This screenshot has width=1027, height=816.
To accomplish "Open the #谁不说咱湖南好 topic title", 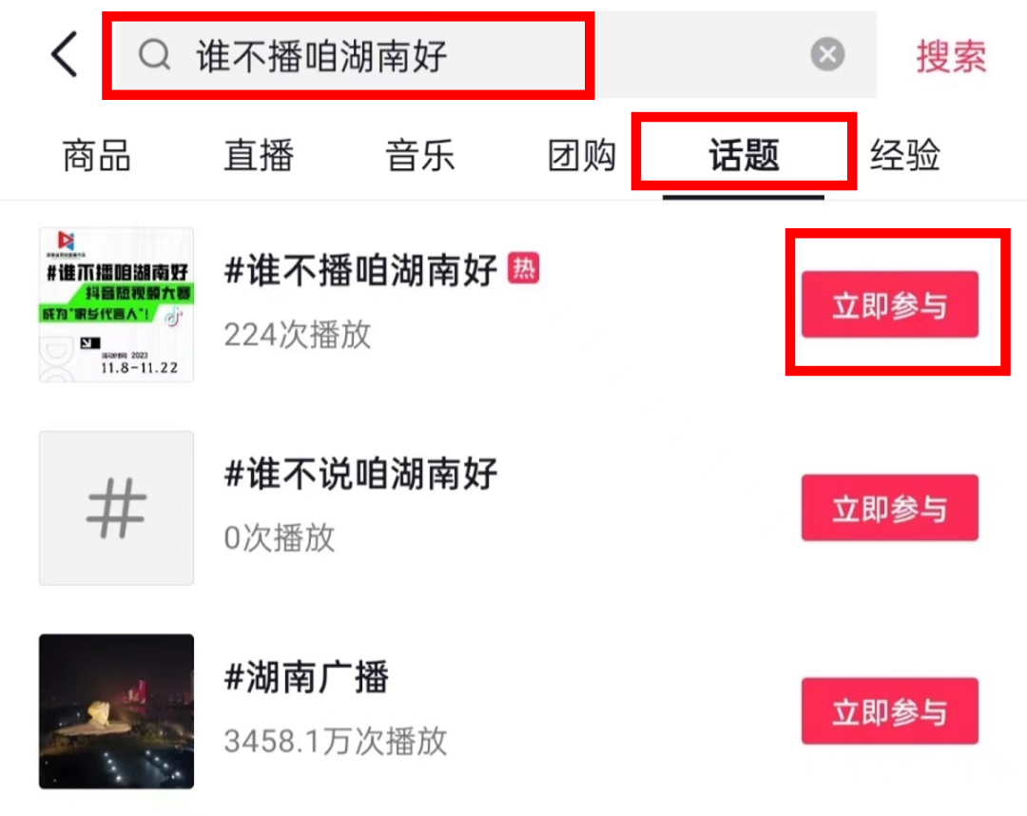I will point(360,474).
